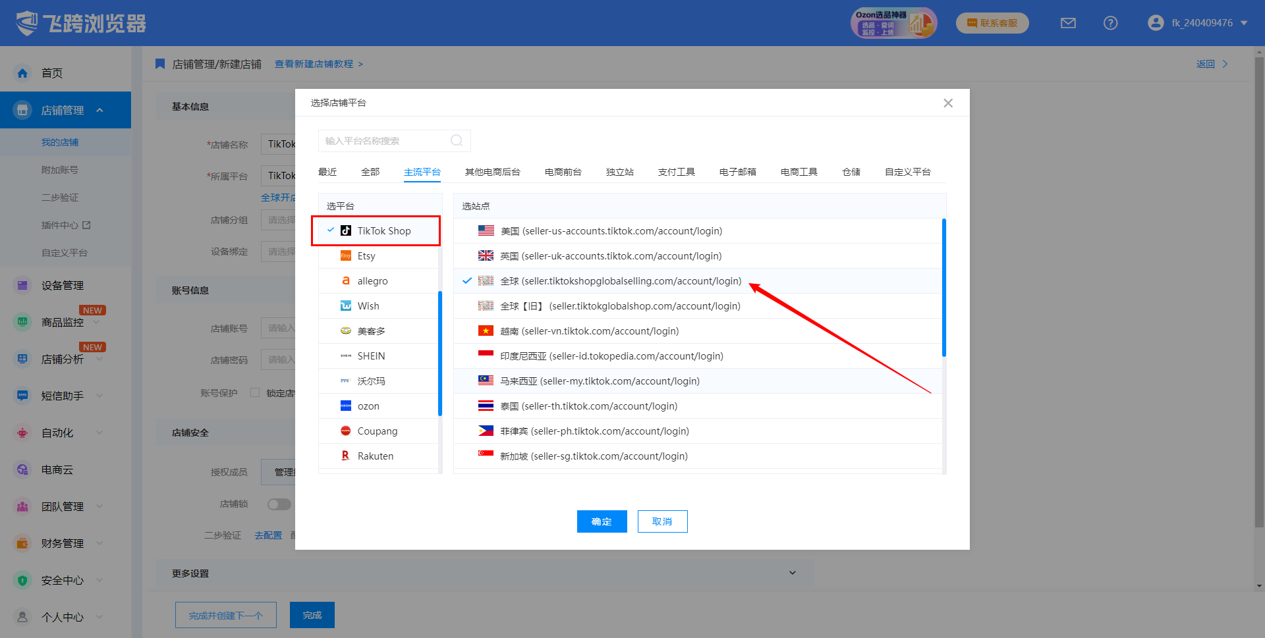Click the 确定 confirm button
This screenshot has width=1265, height=638.
coord(602,521)
